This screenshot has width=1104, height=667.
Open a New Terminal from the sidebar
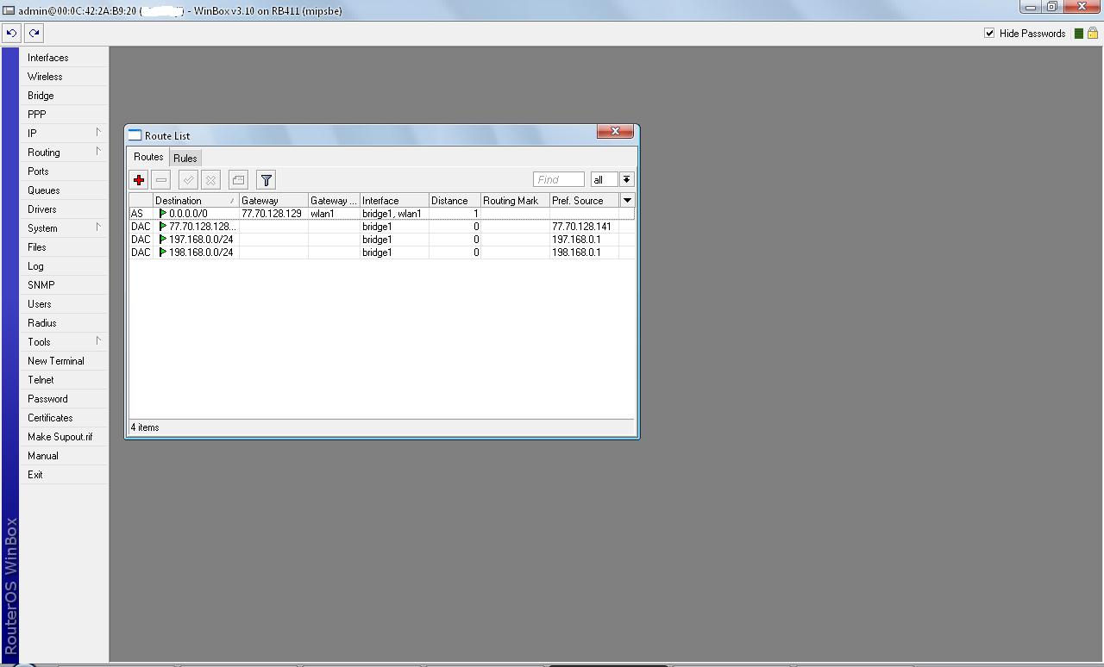55,360
